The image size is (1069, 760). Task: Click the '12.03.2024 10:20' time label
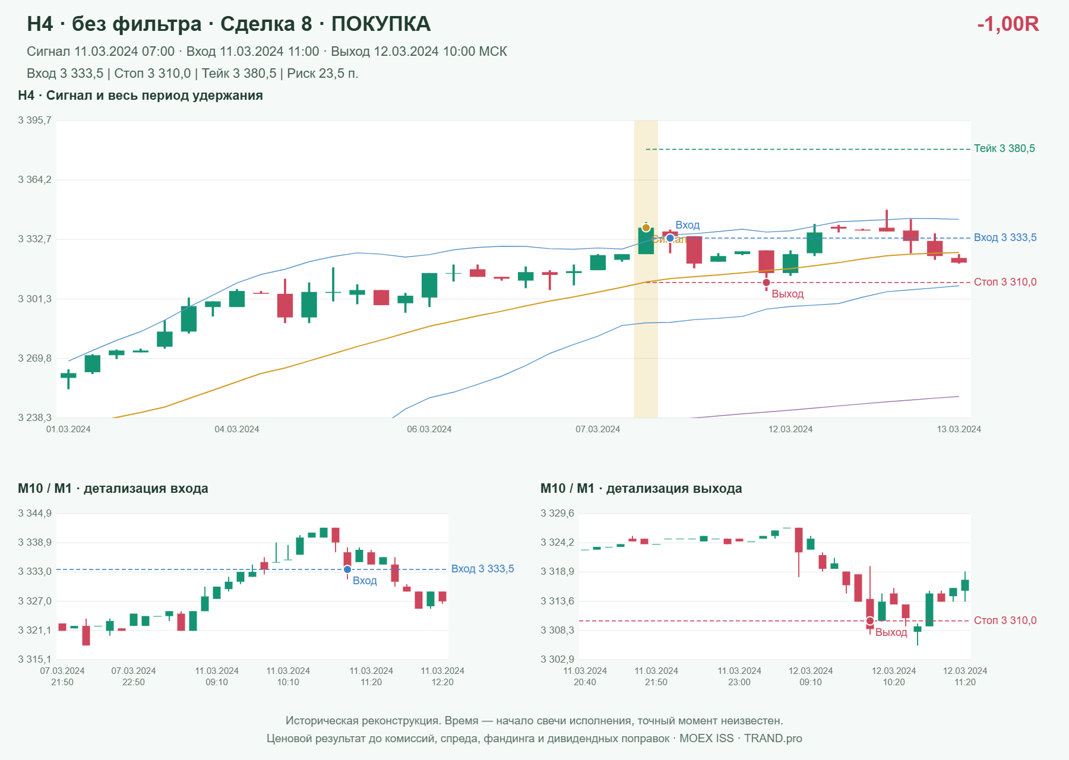894,676
